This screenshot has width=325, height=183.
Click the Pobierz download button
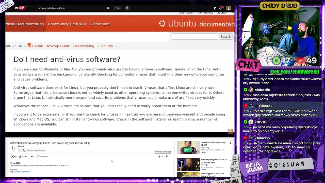pyautogui.click(x=23, y=156)
